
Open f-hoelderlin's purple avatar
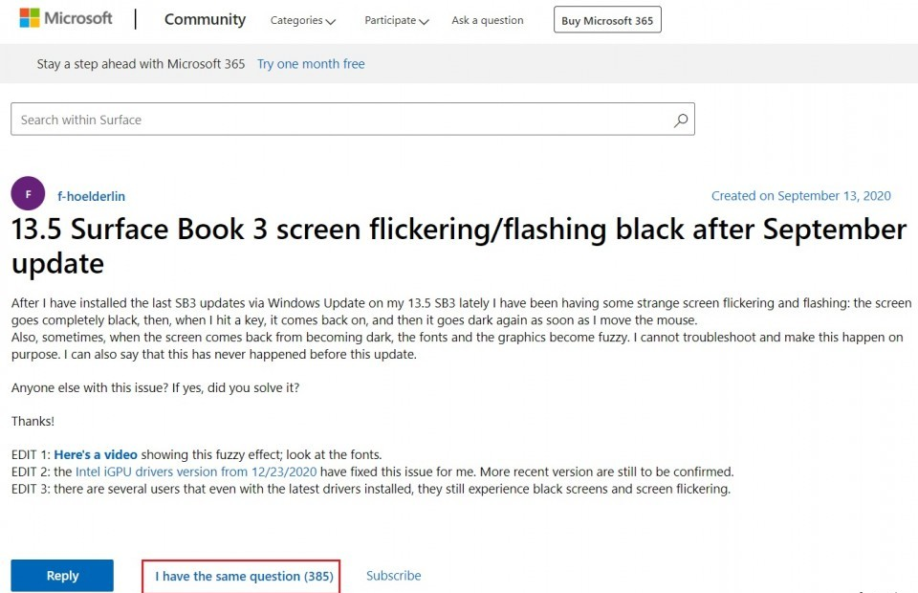coord(28,194)
